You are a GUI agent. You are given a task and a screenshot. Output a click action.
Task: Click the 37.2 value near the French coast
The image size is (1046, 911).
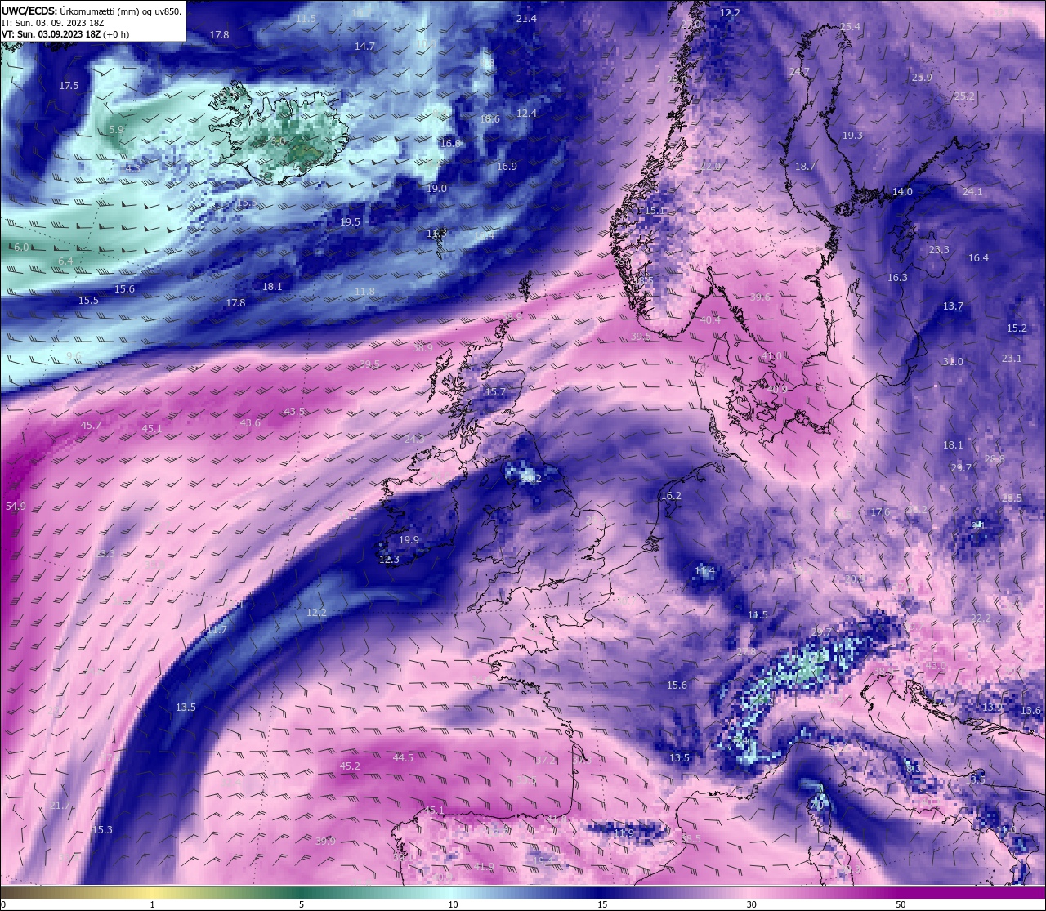click(545, 761)
